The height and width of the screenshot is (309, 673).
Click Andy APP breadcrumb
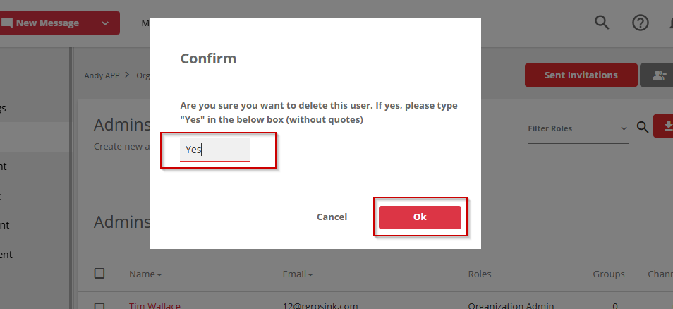click(102, 75)
